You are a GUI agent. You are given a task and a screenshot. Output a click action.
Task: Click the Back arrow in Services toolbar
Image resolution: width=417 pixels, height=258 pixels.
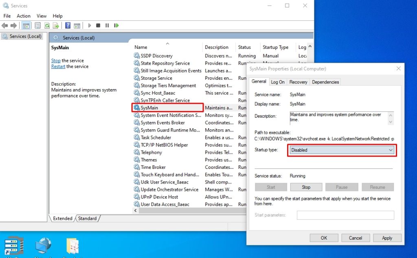[x=4, y=26]
